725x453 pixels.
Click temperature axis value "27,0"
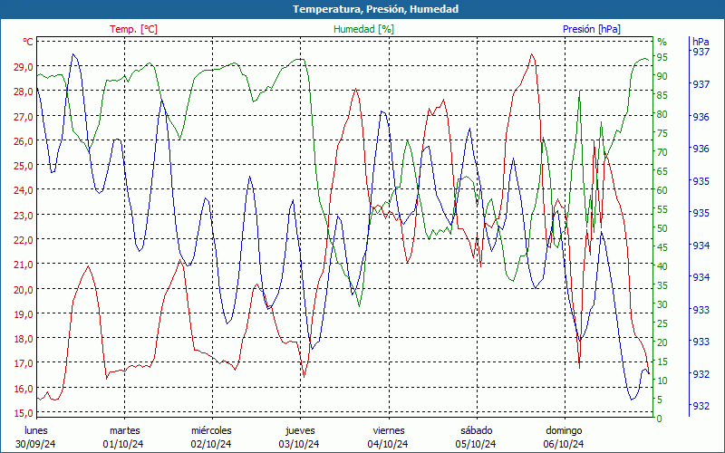click(x=24, y=116)
